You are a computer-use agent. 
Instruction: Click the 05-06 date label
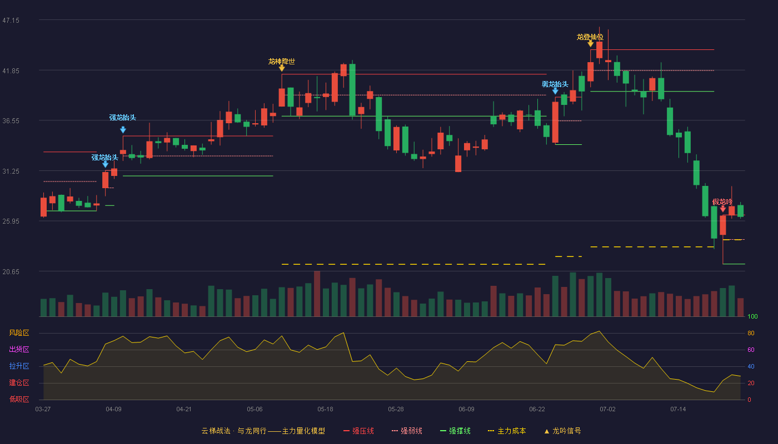(255, 409)
